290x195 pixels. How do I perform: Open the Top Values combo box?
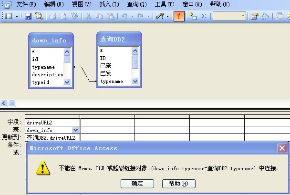point(229,16)
